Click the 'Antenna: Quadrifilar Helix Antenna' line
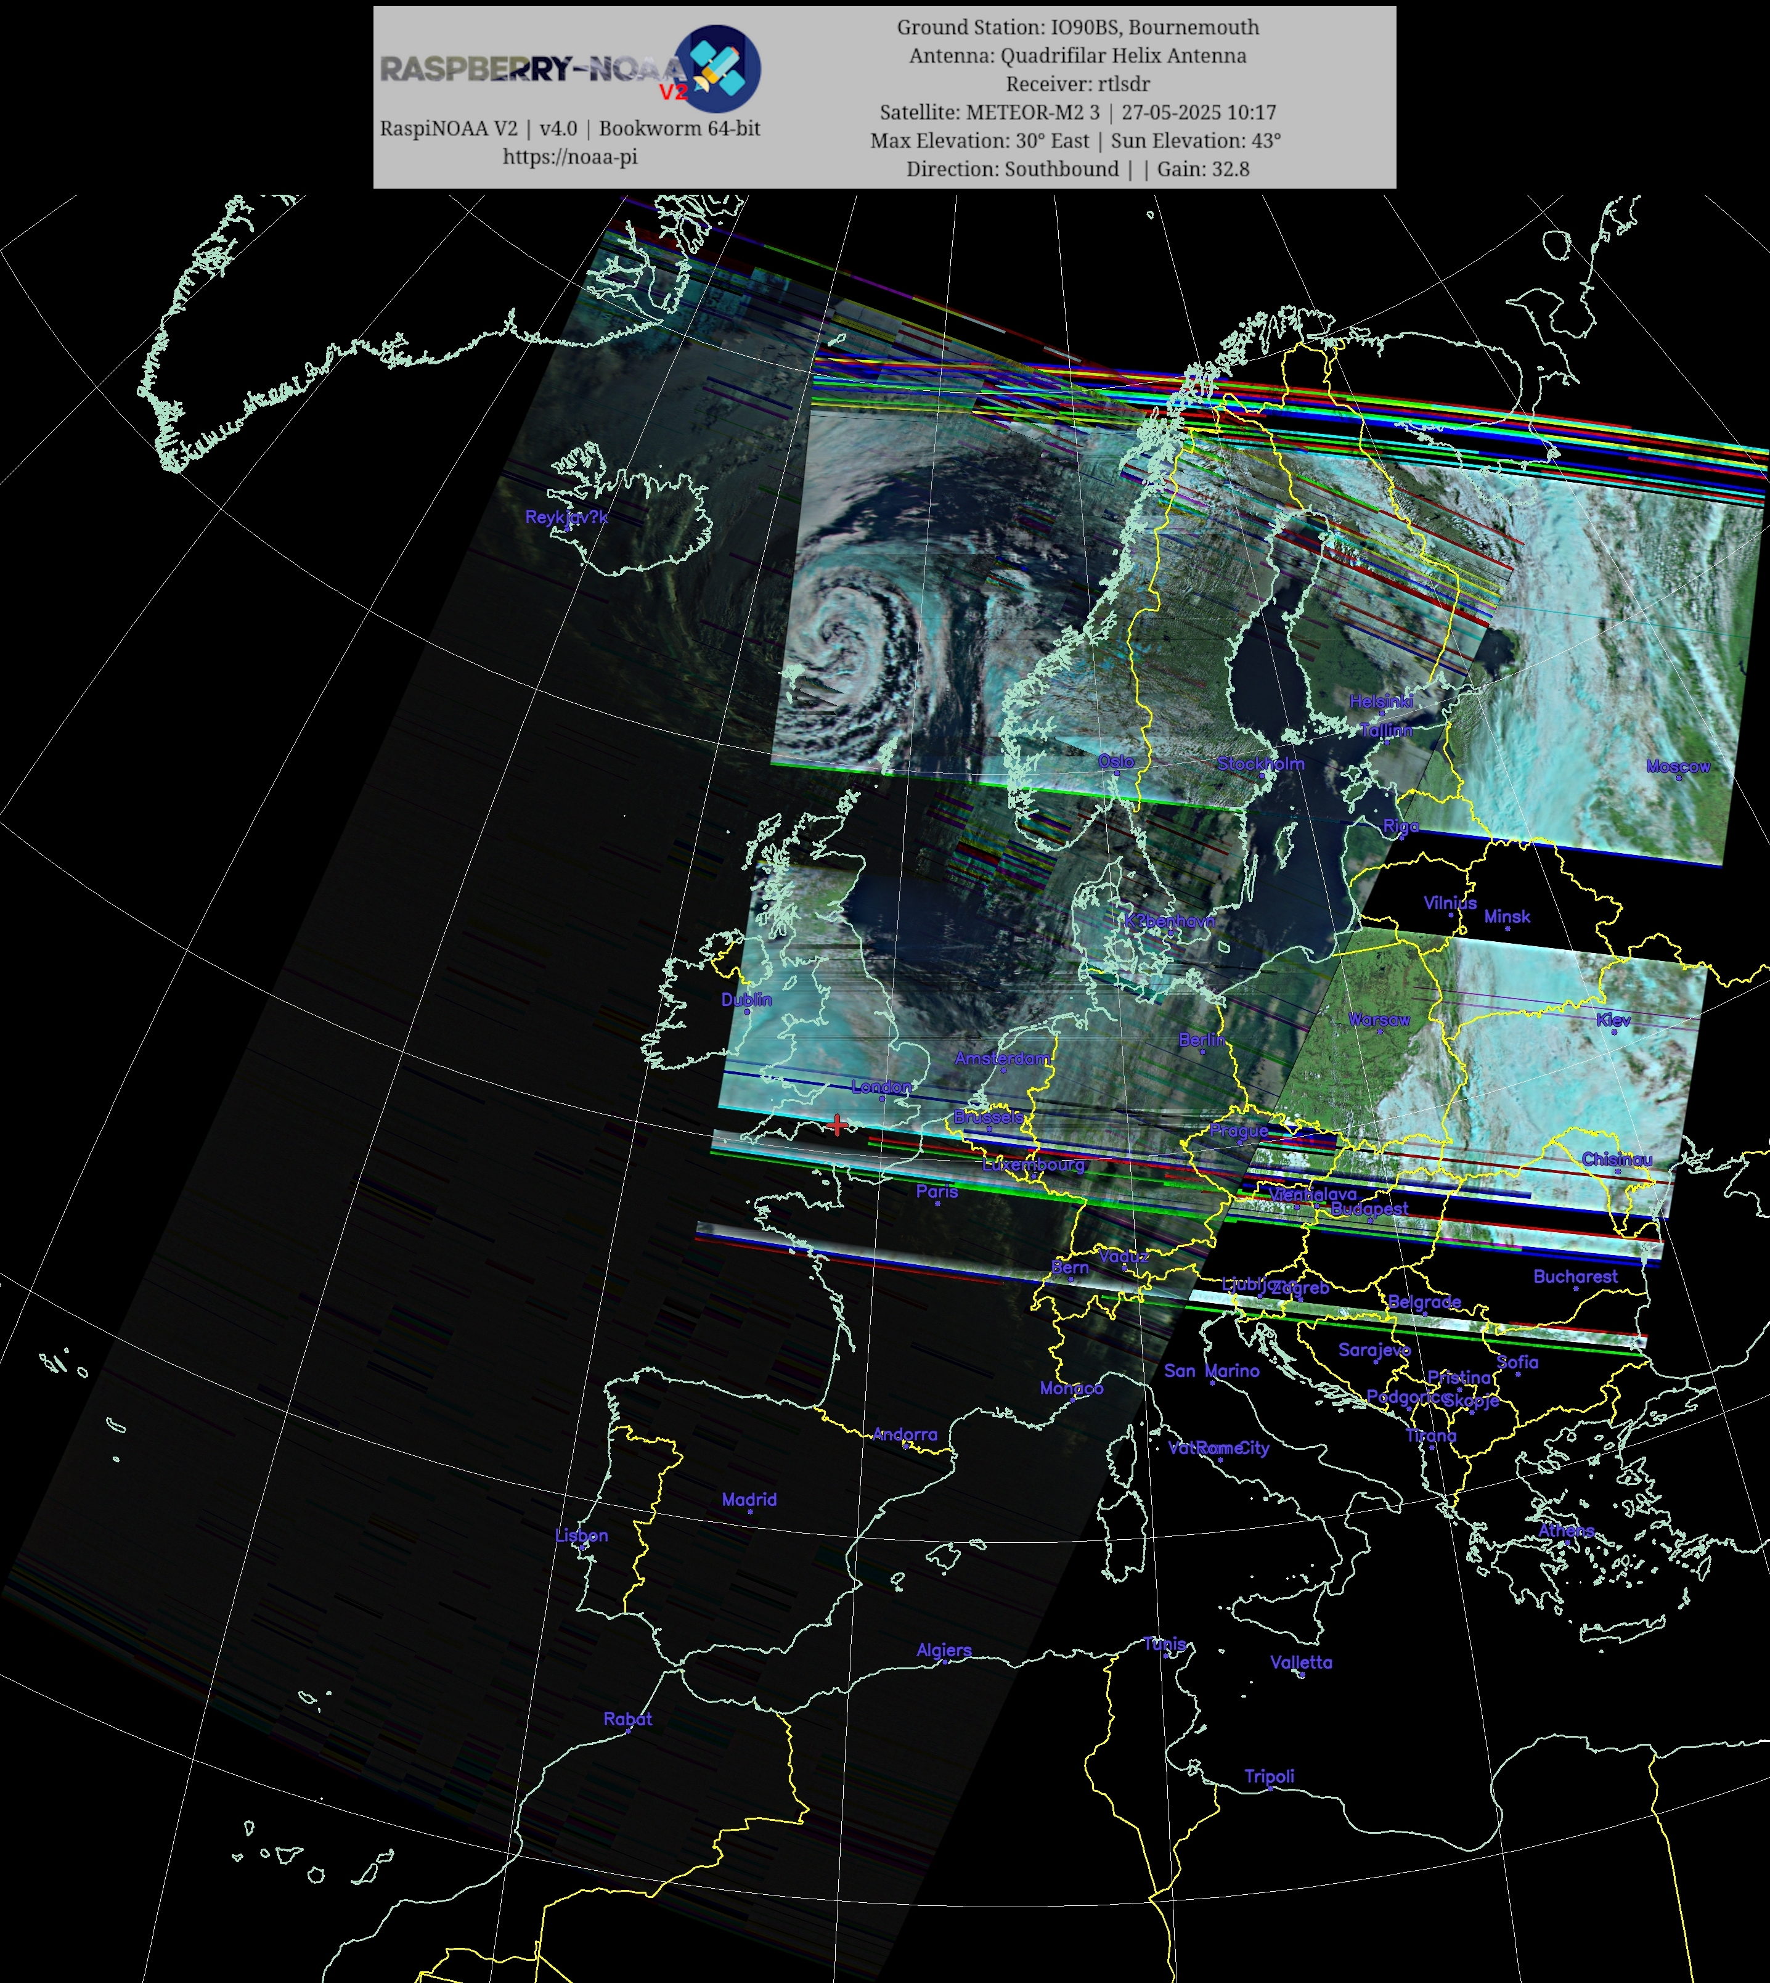The width and height of the screenshot is (1770, 1983). click(x=1077, y=55)
